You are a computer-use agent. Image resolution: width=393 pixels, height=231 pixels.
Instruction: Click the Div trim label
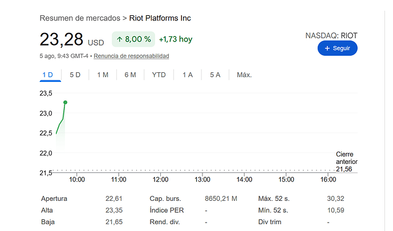pos(270,222)
